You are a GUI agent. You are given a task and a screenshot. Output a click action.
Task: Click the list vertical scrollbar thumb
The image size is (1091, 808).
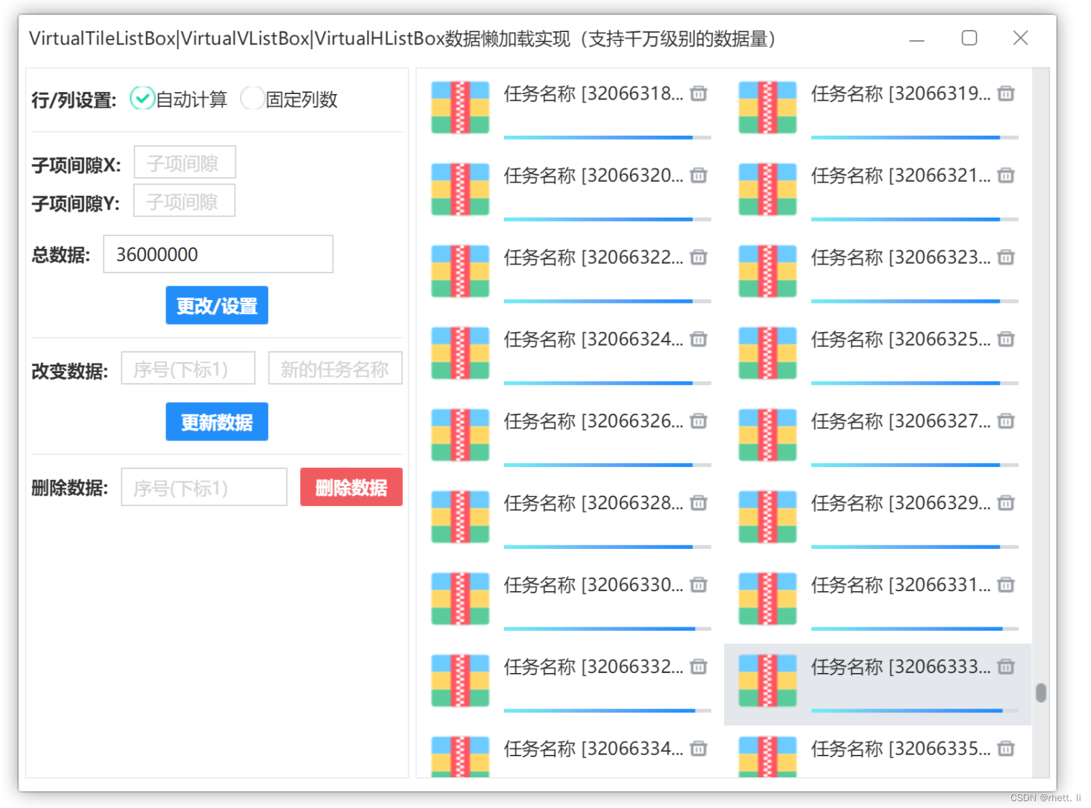1041,693
